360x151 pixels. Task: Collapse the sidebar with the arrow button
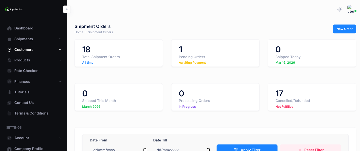click(67, 9)
